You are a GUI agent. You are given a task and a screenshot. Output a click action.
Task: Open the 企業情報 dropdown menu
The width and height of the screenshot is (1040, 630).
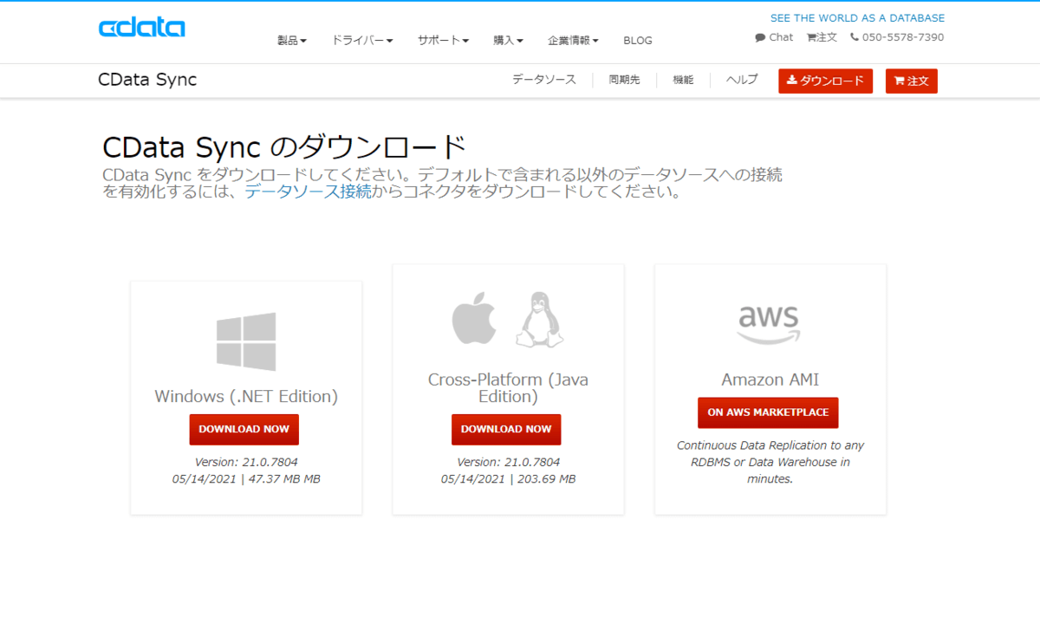tap(573, 41)
